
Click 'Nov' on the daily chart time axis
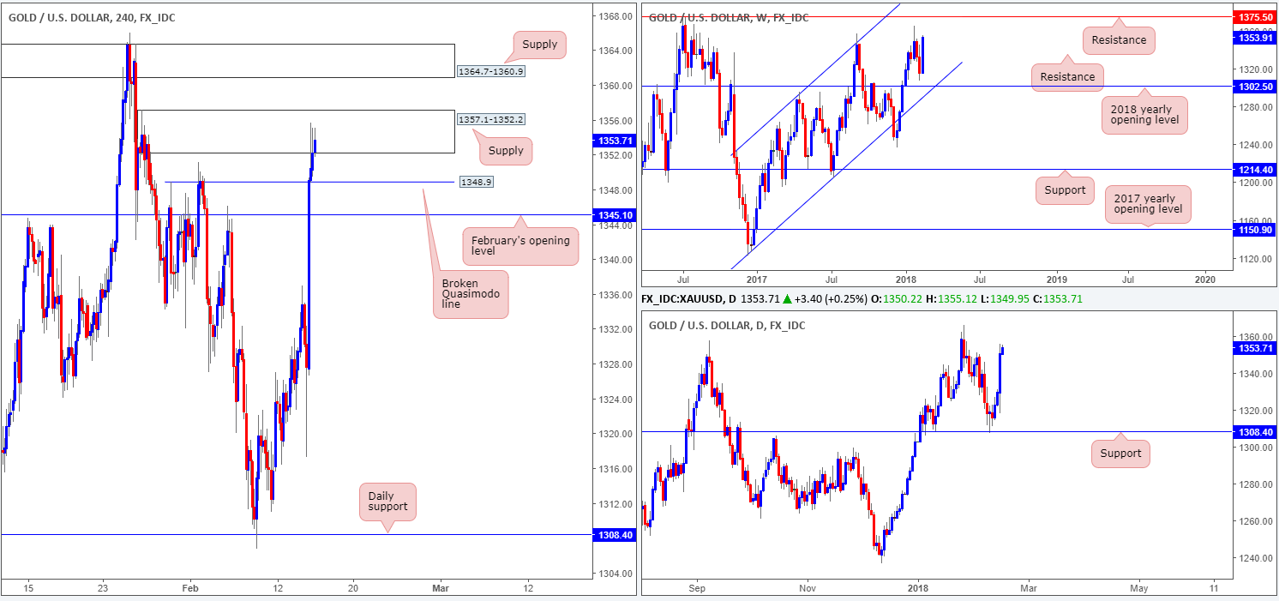pyautogui.click(x=806, y=589)
